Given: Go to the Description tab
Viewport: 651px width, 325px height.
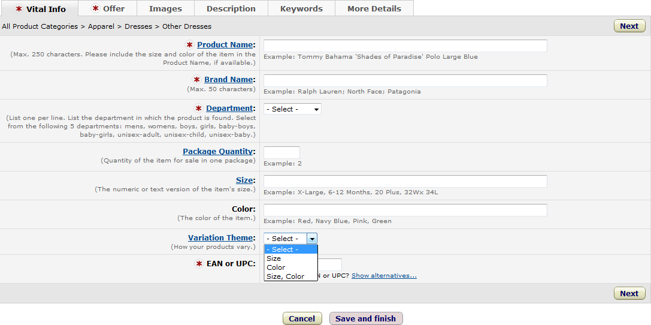Looking at the screenshot, I should (231, 8).
